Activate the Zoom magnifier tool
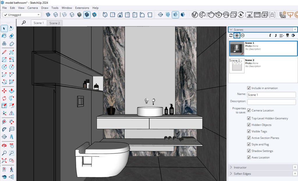 [4, 153]
